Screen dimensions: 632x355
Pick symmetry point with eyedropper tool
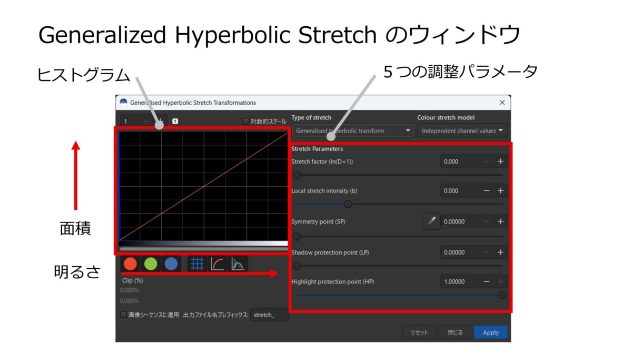click(432, 221)
